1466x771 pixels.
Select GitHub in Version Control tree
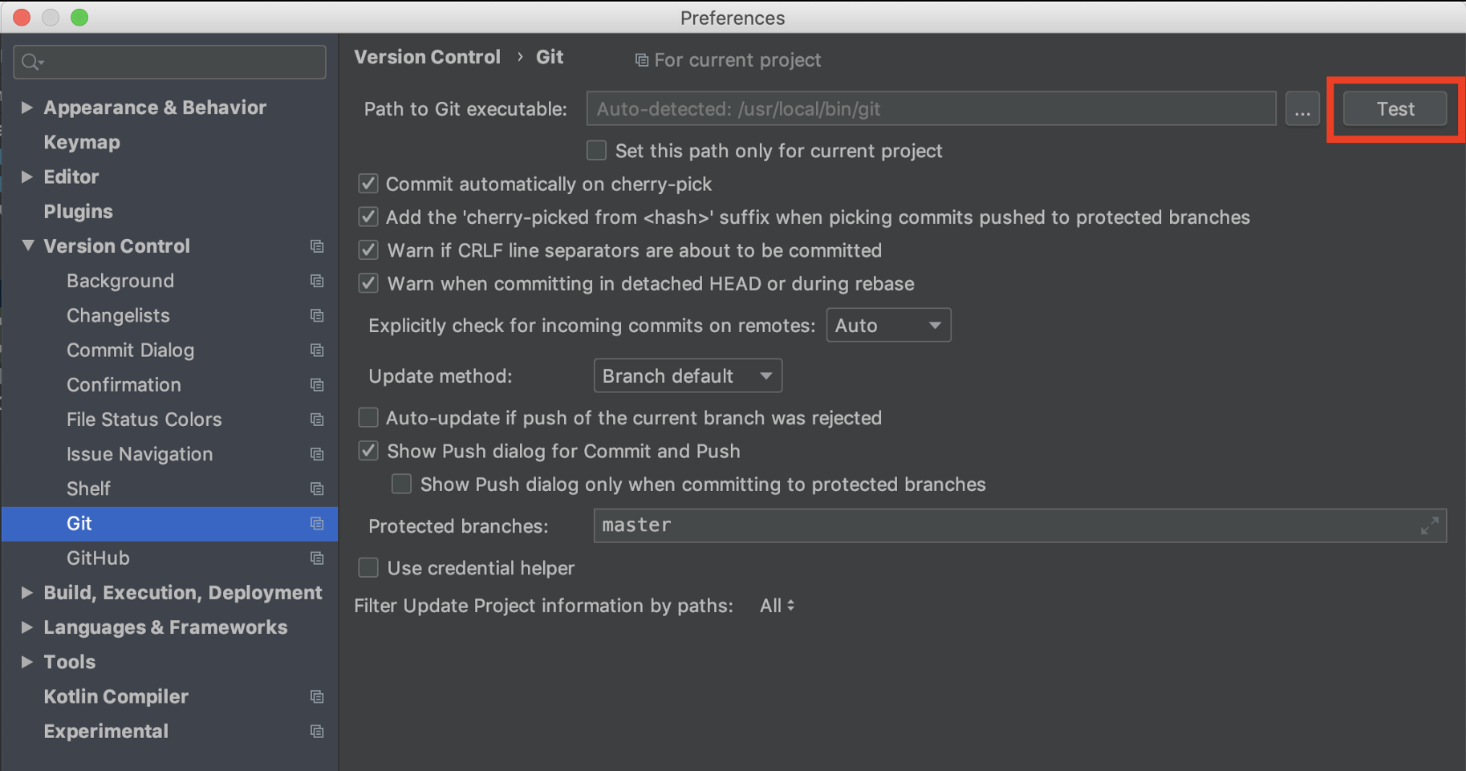98,558
